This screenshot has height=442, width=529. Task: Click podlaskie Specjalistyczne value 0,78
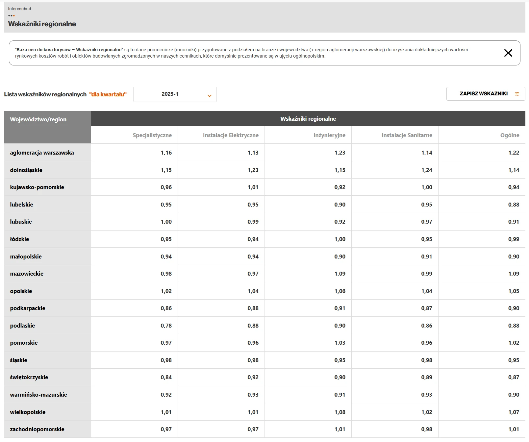(x=166, y=326)
